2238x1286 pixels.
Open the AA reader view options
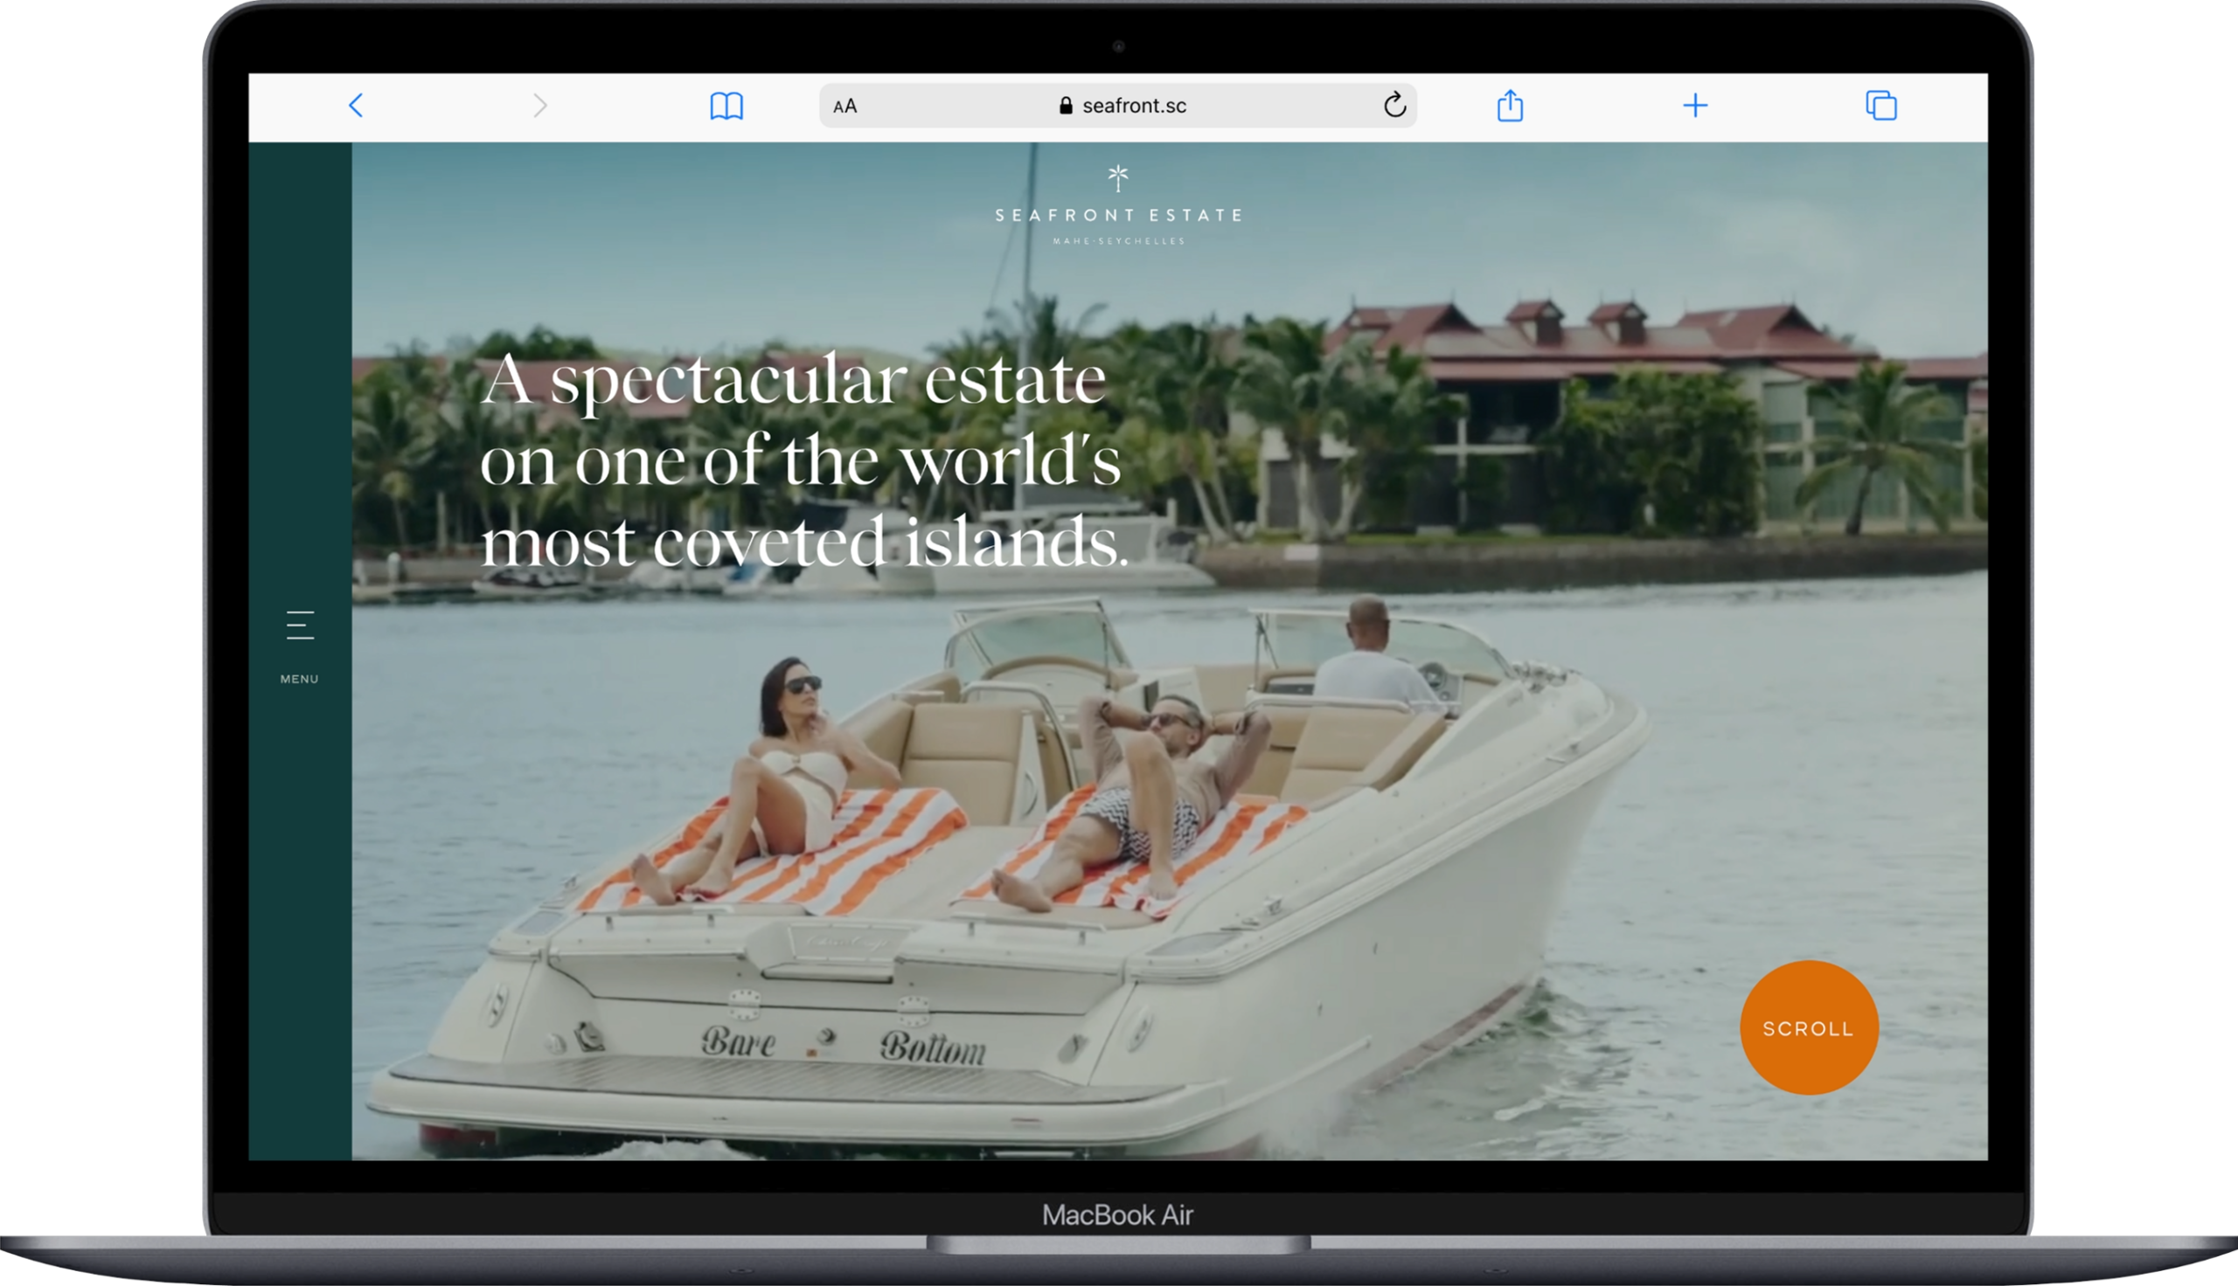point(844,106)
